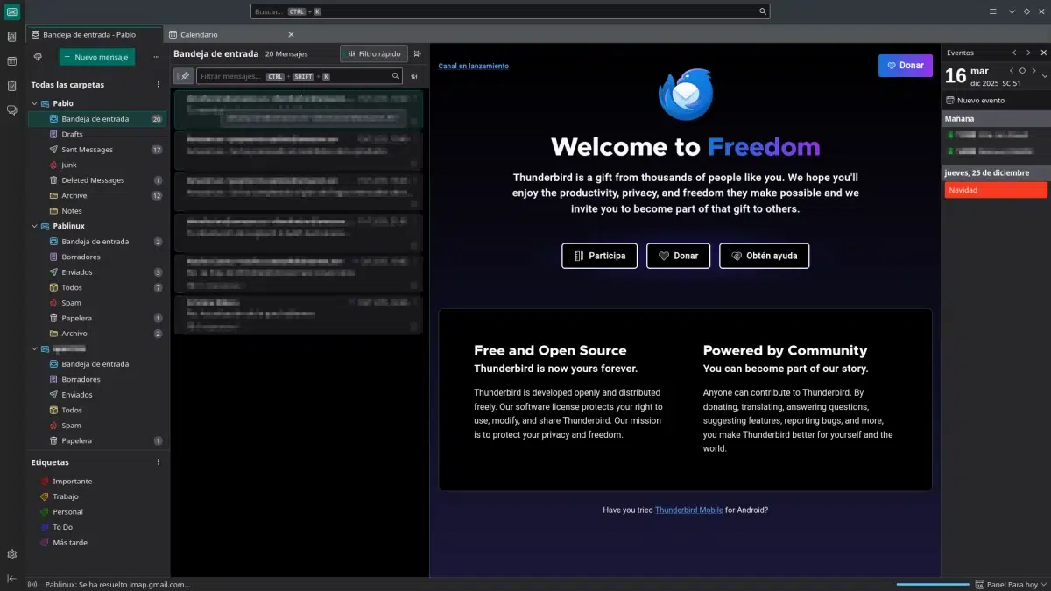Open the Thunderbird Mobile link
The image size is (1051, 591).
688,510
